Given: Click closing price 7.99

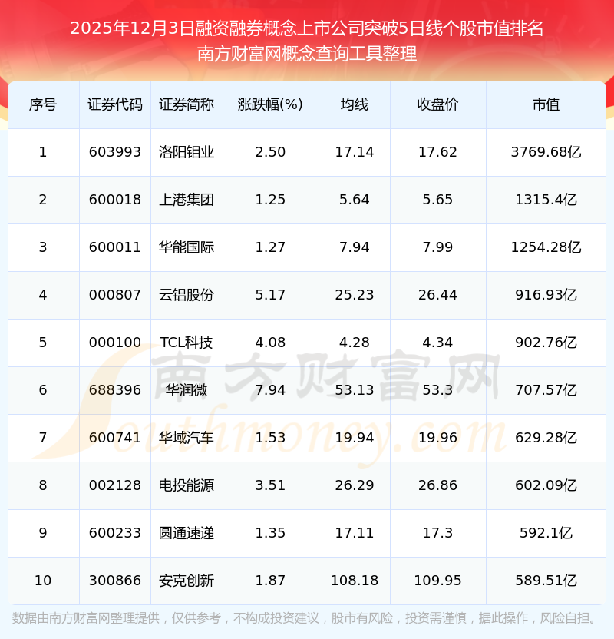Looking at the screenshot, I should click(x=437, y=247).
